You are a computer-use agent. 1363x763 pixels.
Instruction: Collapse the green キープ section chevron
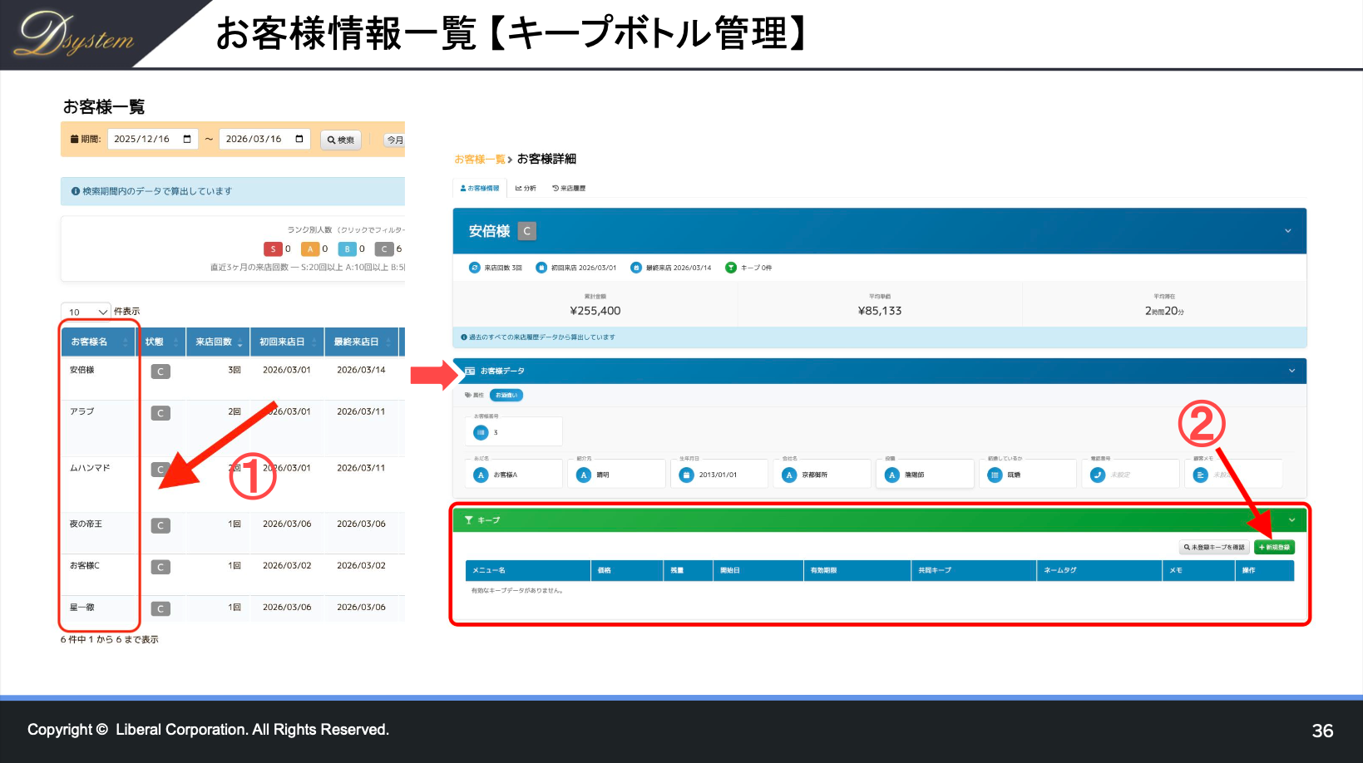tap(1291, 520)
